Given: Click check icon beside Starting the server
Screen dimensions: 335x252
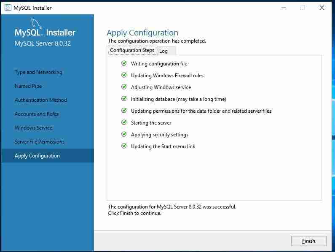Looking at the screenshot, I should click(x=124, y=122).
